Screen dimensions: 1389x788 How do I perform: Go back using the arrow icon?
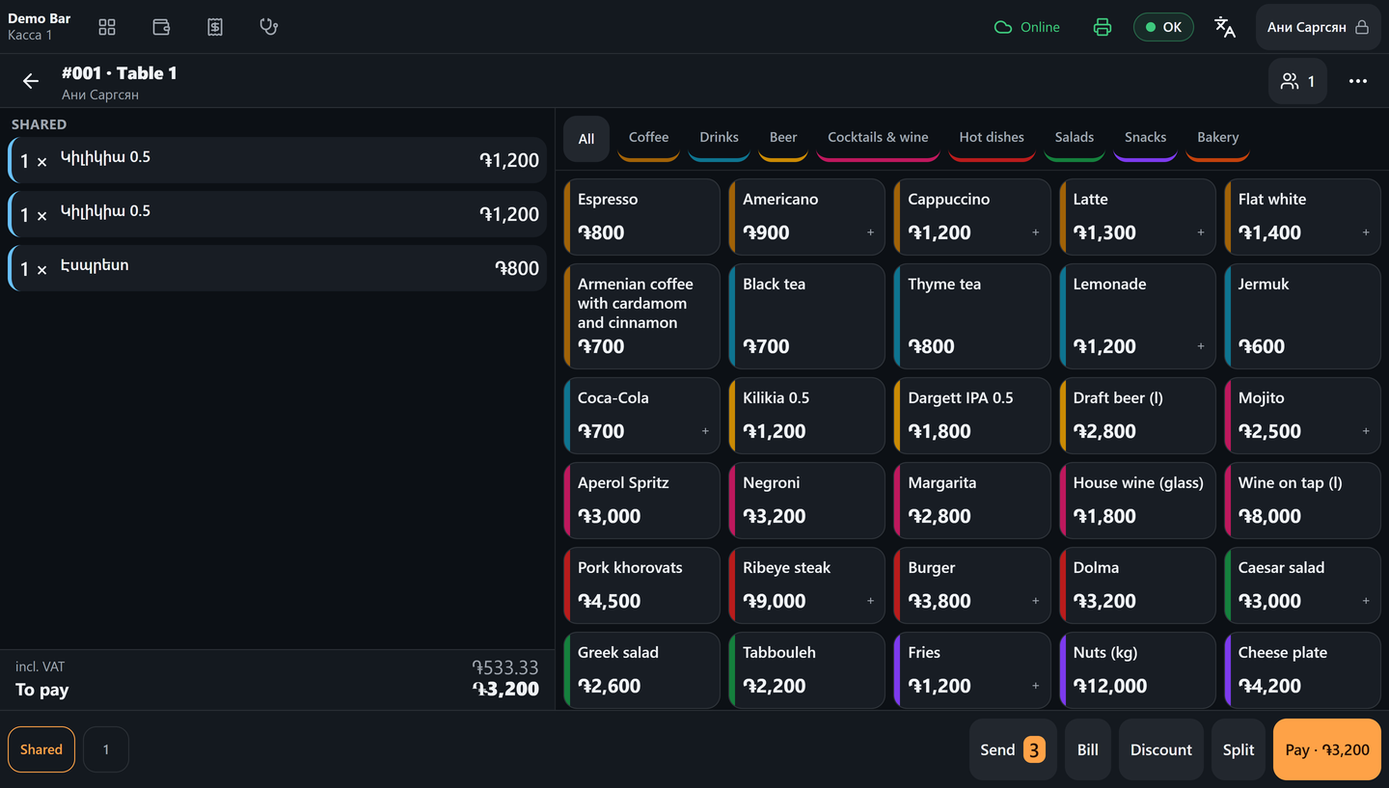[31, 81]
